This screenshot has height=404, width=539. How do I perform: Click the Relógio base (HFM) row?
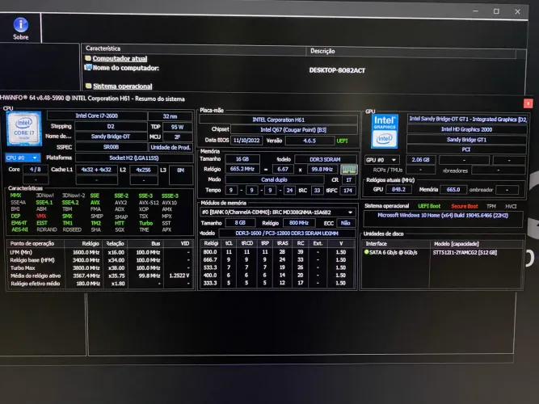(x=100, y=260)
